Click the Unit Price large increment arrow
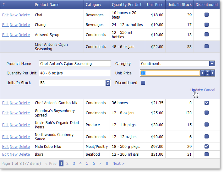The image size is (224, 173). [213, 73]
